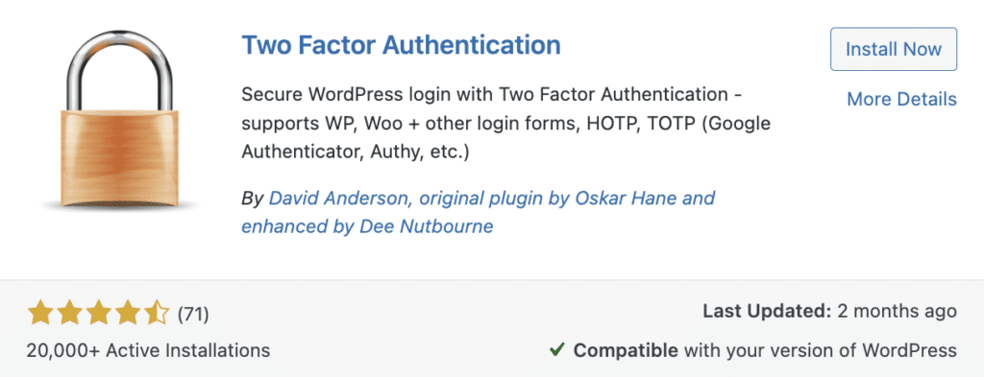Select the second rating star

tap(69, 313)
